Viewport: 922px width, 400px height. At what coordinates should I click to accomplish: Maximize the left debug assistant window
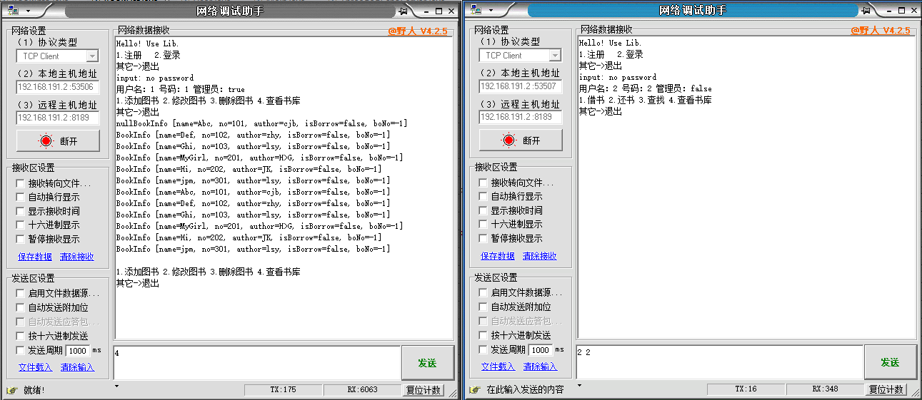439,11
